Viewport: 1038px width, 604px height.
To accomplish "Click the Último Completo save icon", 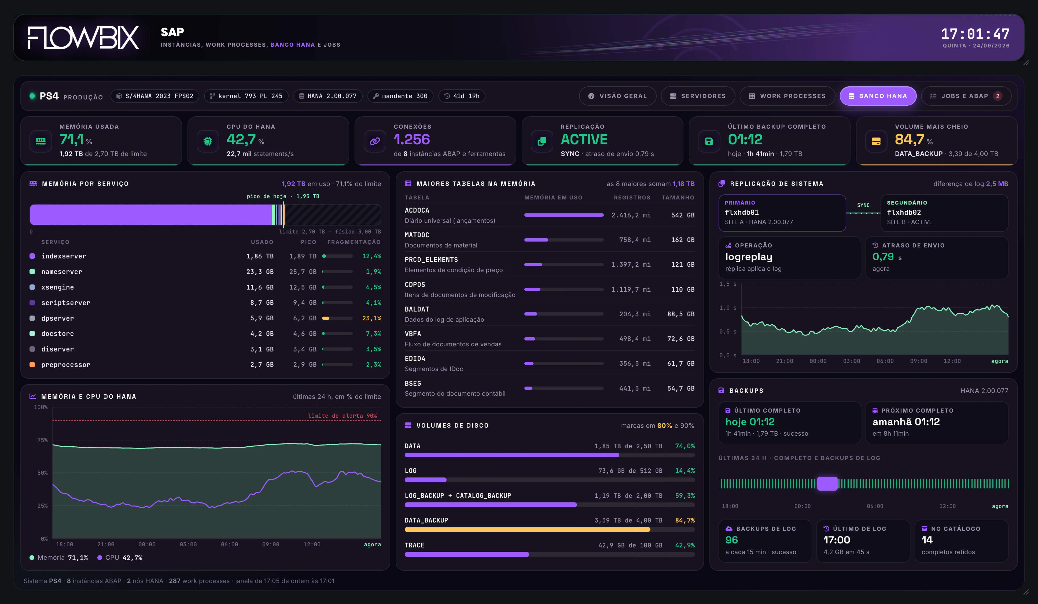I will (728, 410).
